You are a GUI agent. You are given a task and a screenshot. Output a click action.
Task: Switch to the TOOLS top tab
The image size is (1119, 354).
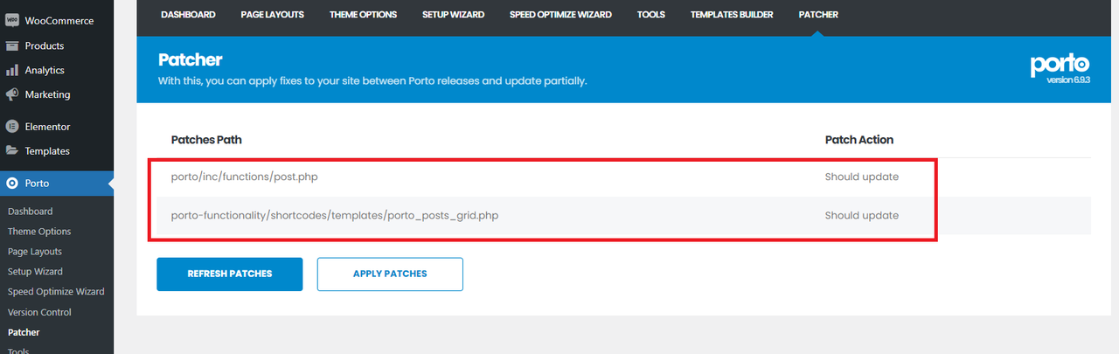pyautogui.click(x=651, y=15)
